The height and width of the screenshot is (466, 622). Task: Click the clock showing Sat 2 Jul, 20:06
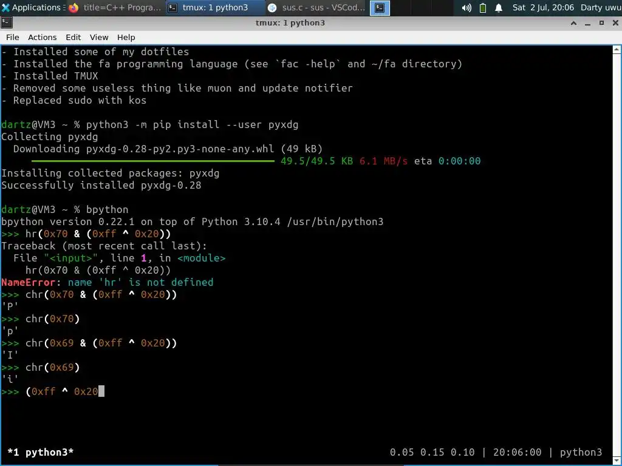point(543,7)
